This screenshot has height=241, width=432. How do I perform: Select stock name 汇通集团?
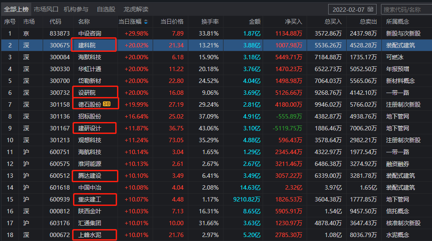point(90,223)
